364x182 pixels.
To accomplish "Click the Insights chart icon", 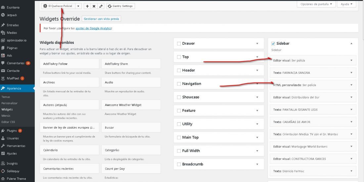I will click(x=3, y=164).
